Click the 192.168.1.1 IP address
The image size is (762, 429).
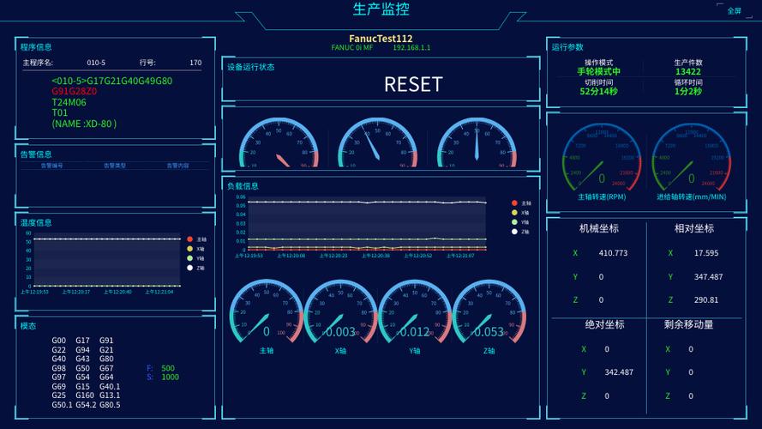click(x=411, y=48)
